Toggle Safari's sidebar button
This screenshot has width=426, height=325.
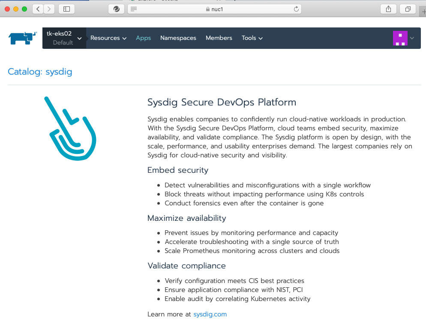pos(66,9)
